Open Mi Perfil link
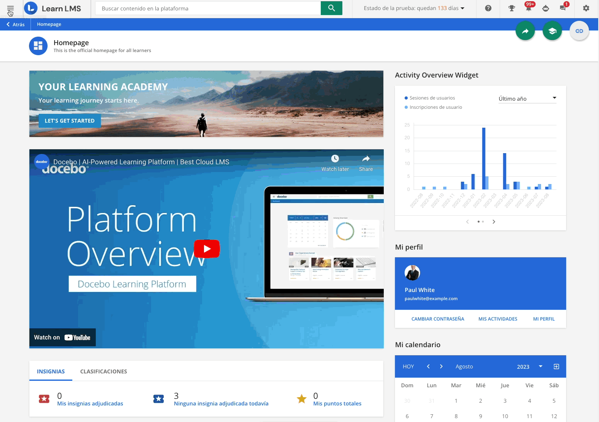The width and height of the screenshot is (599, 422). coord(544,319)
